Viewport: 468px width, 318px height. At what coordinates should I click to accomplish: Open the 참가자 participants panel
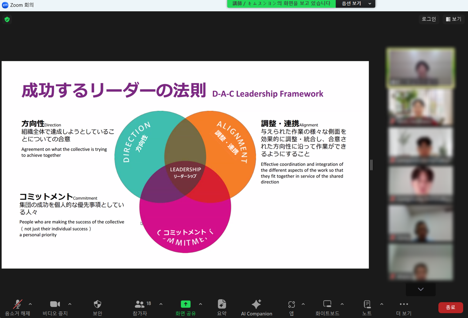[140, 307]
